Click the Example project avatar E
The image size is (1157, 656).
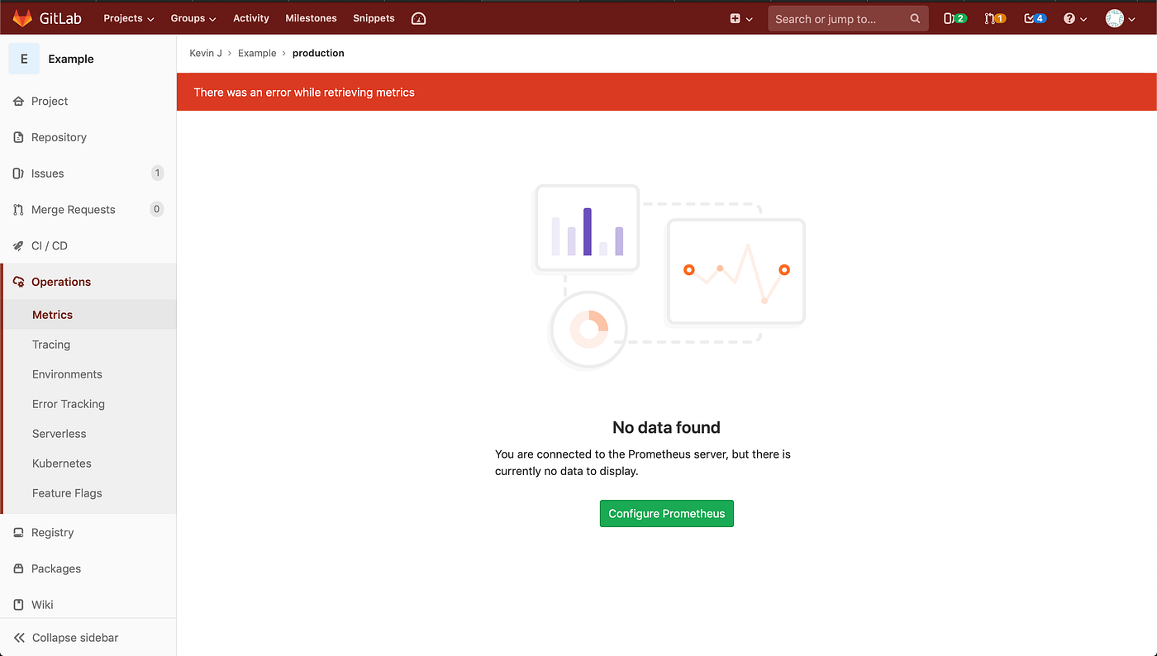point(24,59)
